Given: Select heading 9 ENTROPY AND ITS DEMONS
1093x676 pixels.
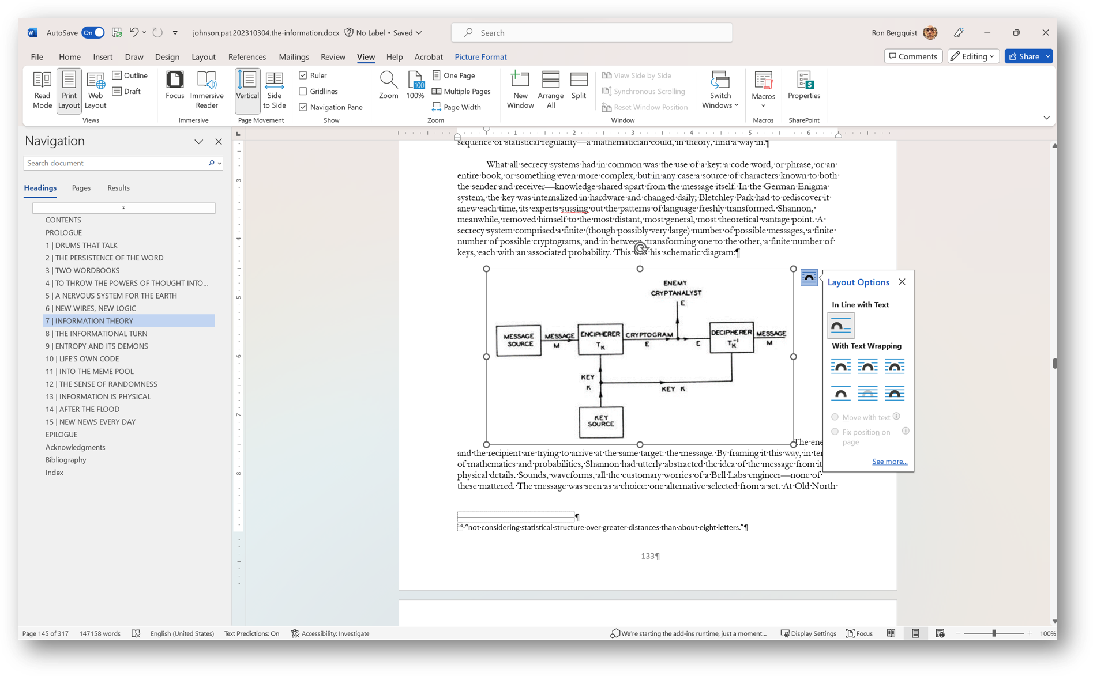Looking at the screenshot, I should pos(96,346).
